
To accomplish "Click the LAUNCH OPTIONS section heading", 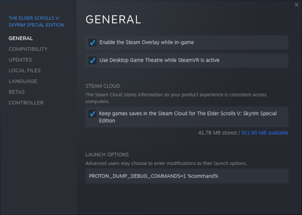I will click(x=107, y=155).
